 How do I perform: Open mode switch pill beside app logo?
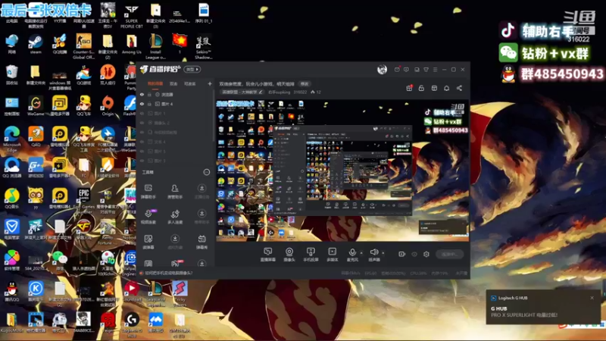[x=192, y=69]
